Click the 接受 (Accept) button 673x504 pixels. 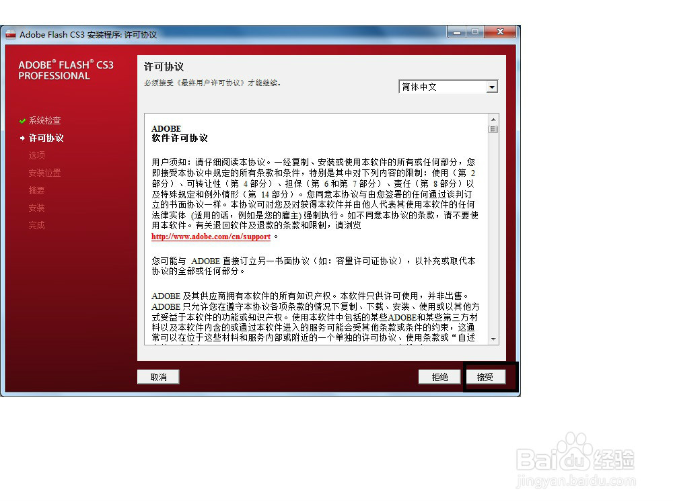point(485,377)
